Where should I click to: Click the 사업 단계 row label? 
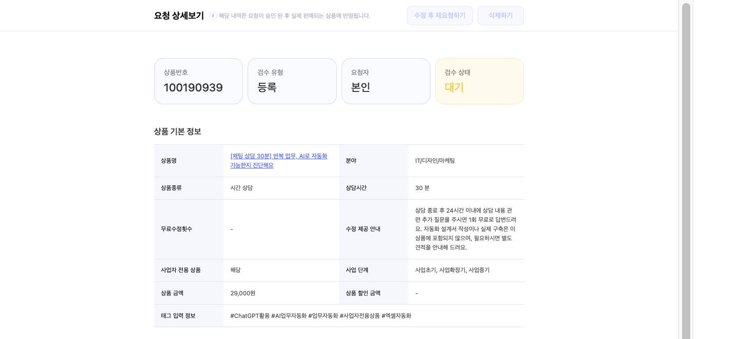click(x=357, y=270)
